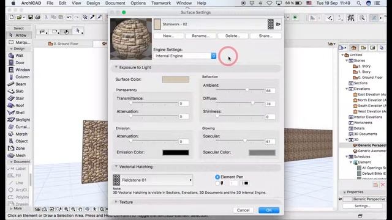392x220 pixels.
Task: Collapse the Schedules tree node
Action: tap(347, 156)
